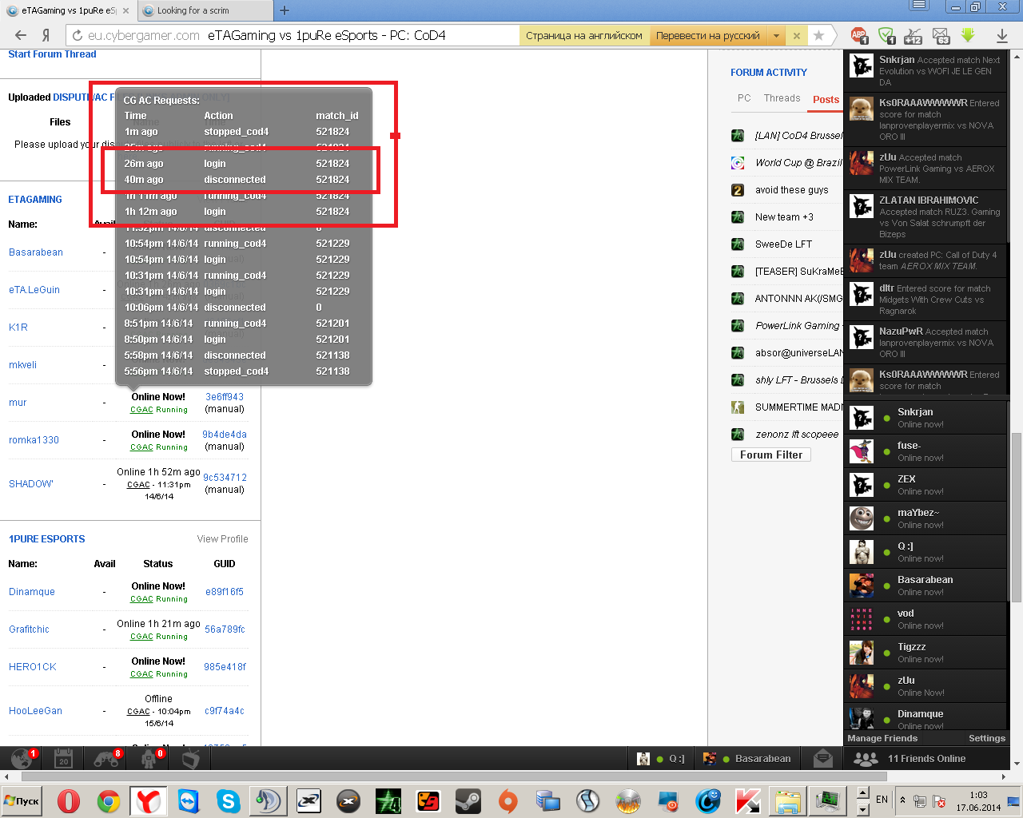1023x818 pixels.
Task: Open Skype from the taskbar
Action: click(x=229, y=800)
